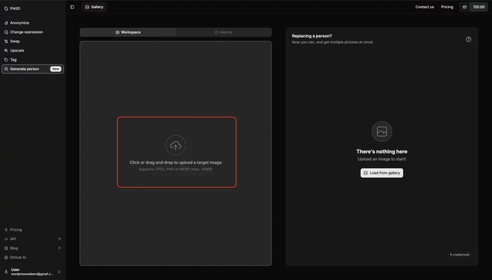Open the Upscale tool

[17, 50]
